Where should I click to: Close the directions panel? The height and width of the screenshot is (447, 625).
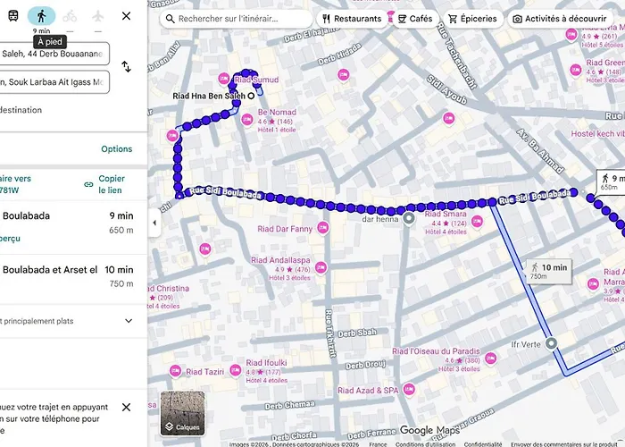(126, 16)
